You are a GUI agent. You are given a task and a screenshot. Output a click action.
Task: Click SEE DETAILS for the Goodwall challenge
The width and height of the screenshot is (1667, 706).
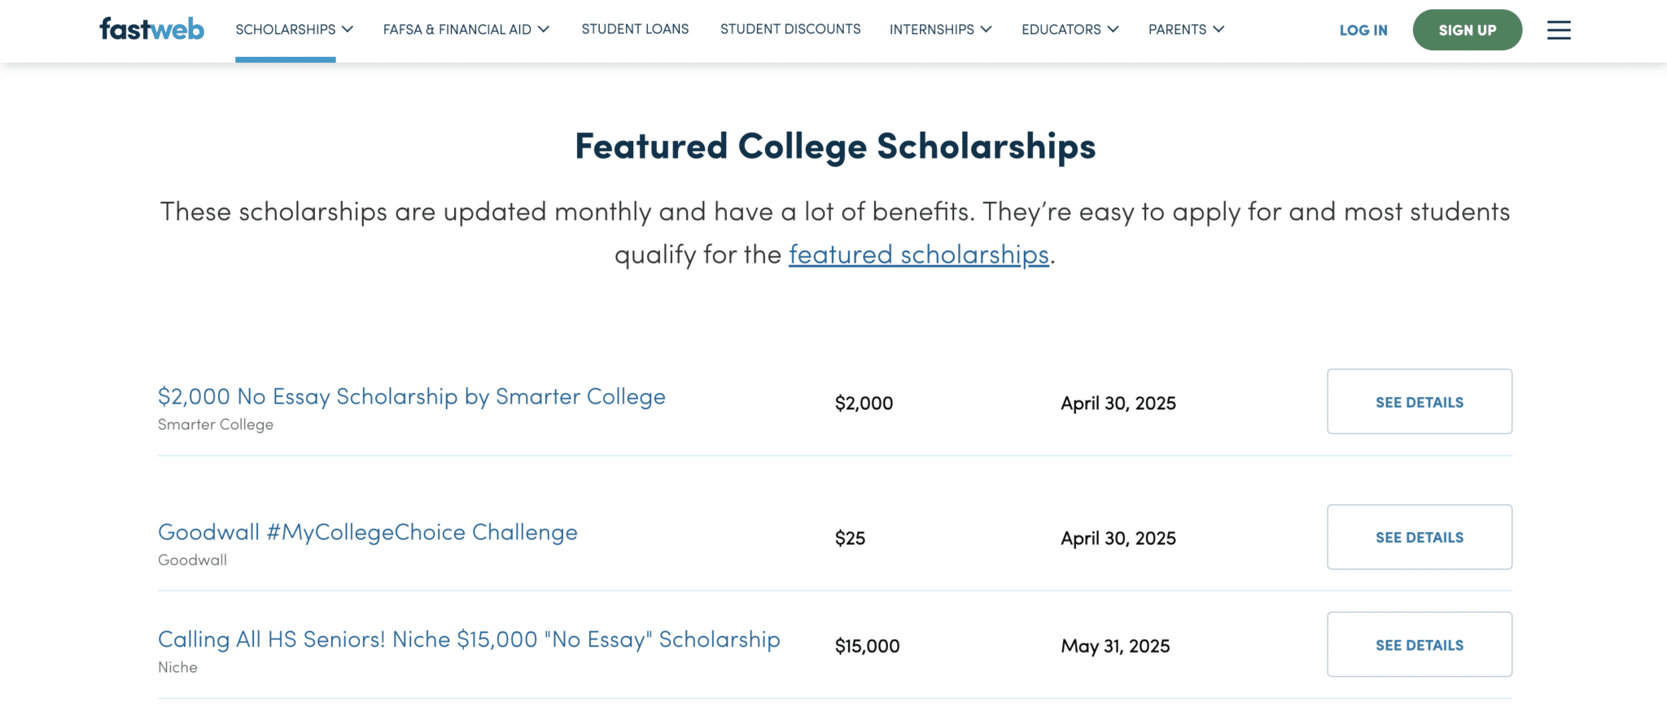pos(1419,537)
